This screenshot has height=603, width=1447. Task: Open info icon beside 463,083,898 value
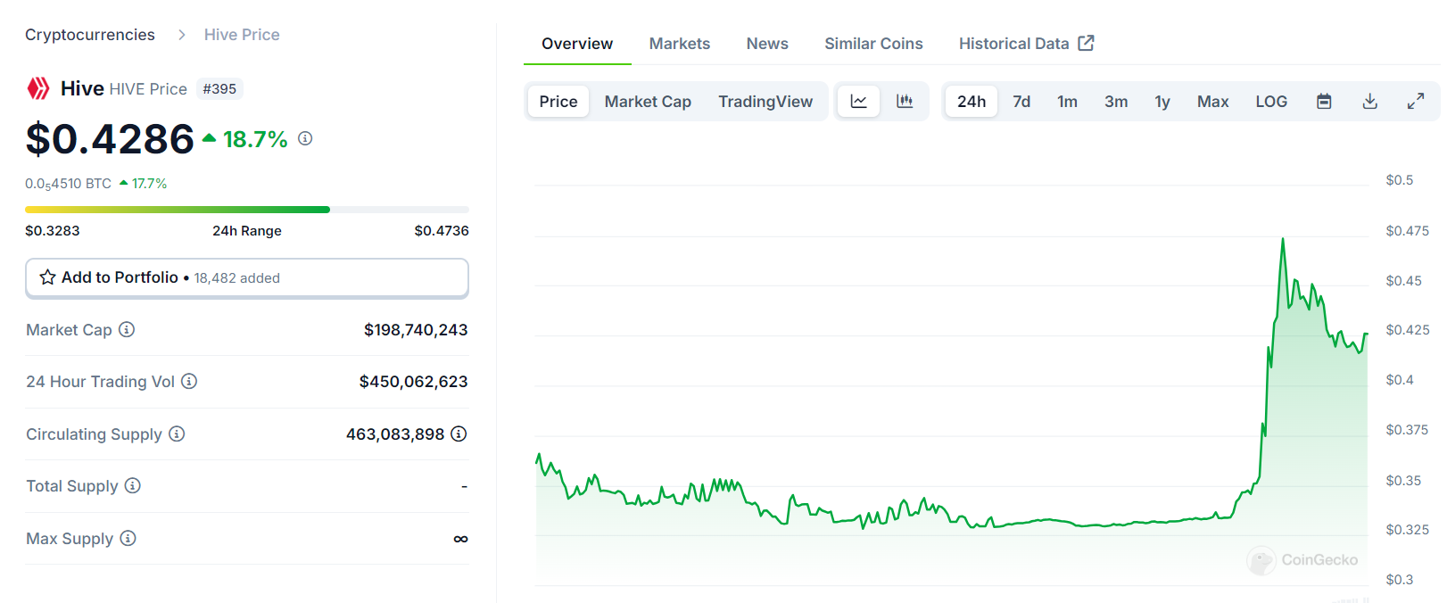tap(459, 434)
